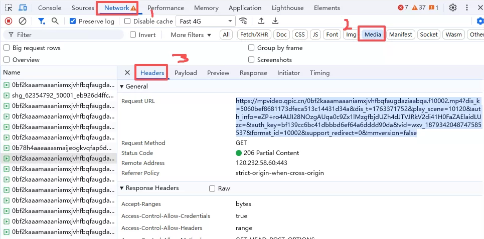The width and height of the screenshot is (484, 239).
Task: Check the Big request rows option
Action: 7,48
